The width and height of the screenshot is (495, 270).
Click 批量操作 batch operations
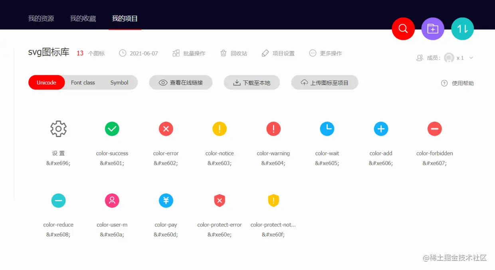189,53
